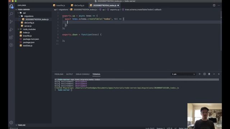Click the Ln 4 cursor position status item
Image resolution: width=230 pixels, height=129 pixels.
pos(150,128)
